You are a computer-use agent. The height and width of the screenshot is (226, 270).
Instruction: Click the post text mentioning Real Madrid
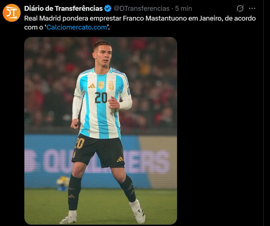[140, 23]
